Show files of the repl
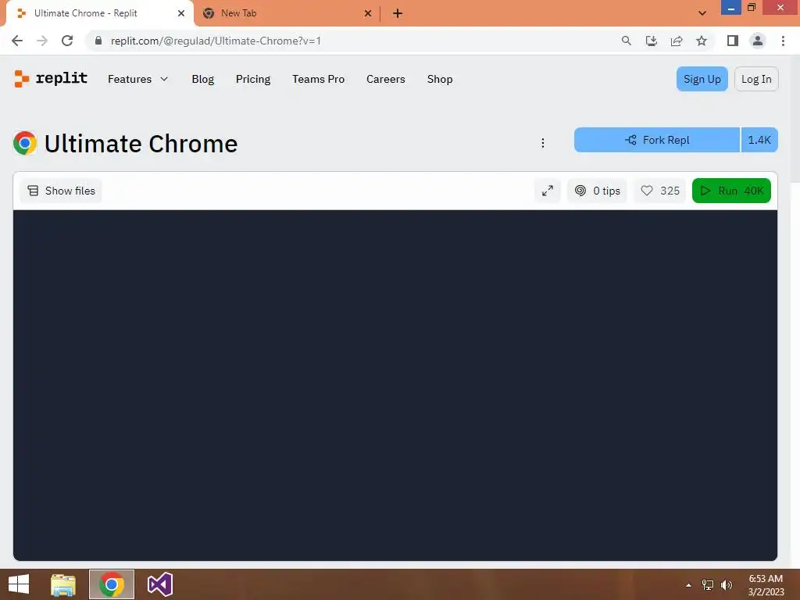 [x=61, y=191]
